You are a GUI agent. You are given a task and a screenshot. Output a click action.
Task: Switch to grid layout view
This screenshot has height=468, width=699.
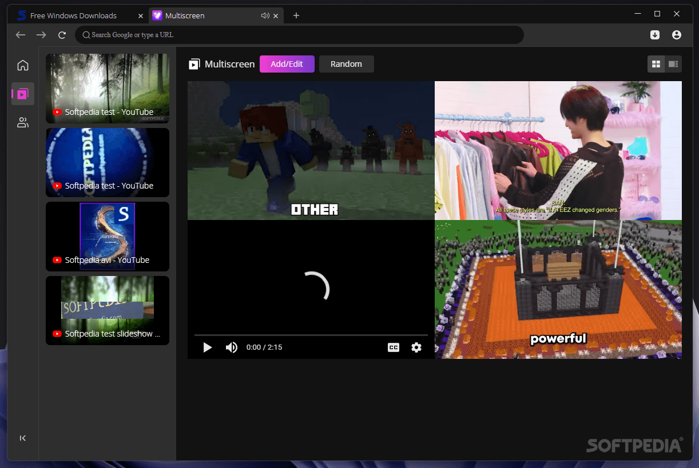(656, 64)
